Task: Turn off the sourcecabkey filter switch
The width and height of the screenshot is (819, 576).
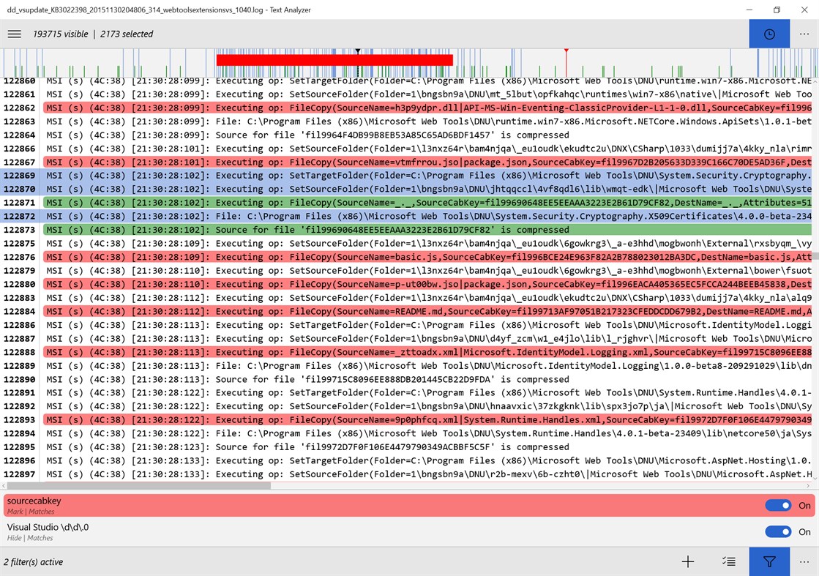Action: tap(778, 505)
